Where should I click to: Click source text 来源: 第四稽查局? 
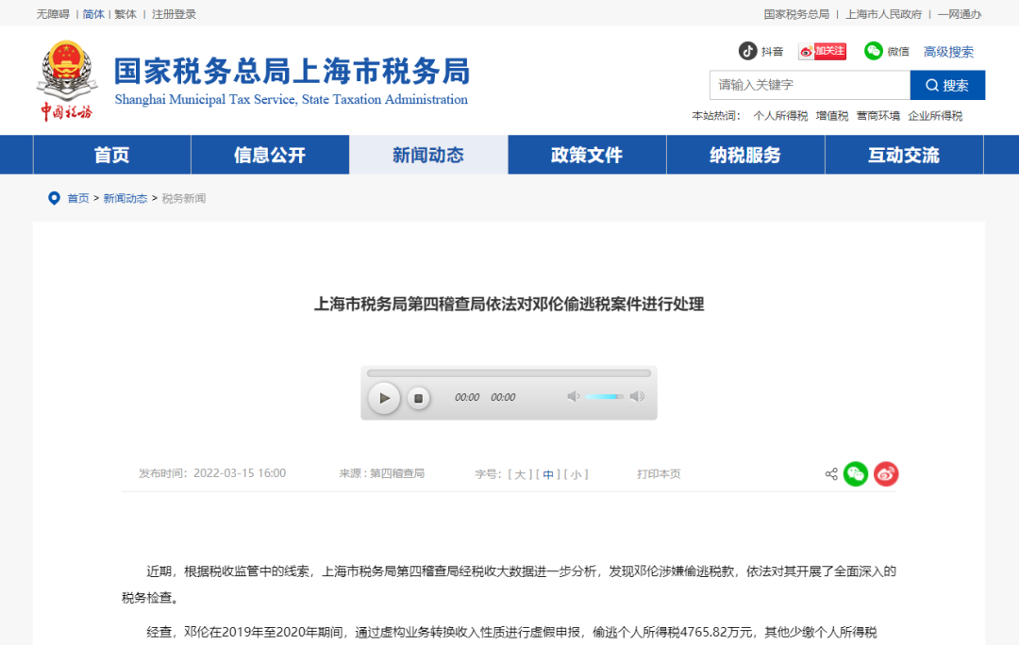click(381, 473)
